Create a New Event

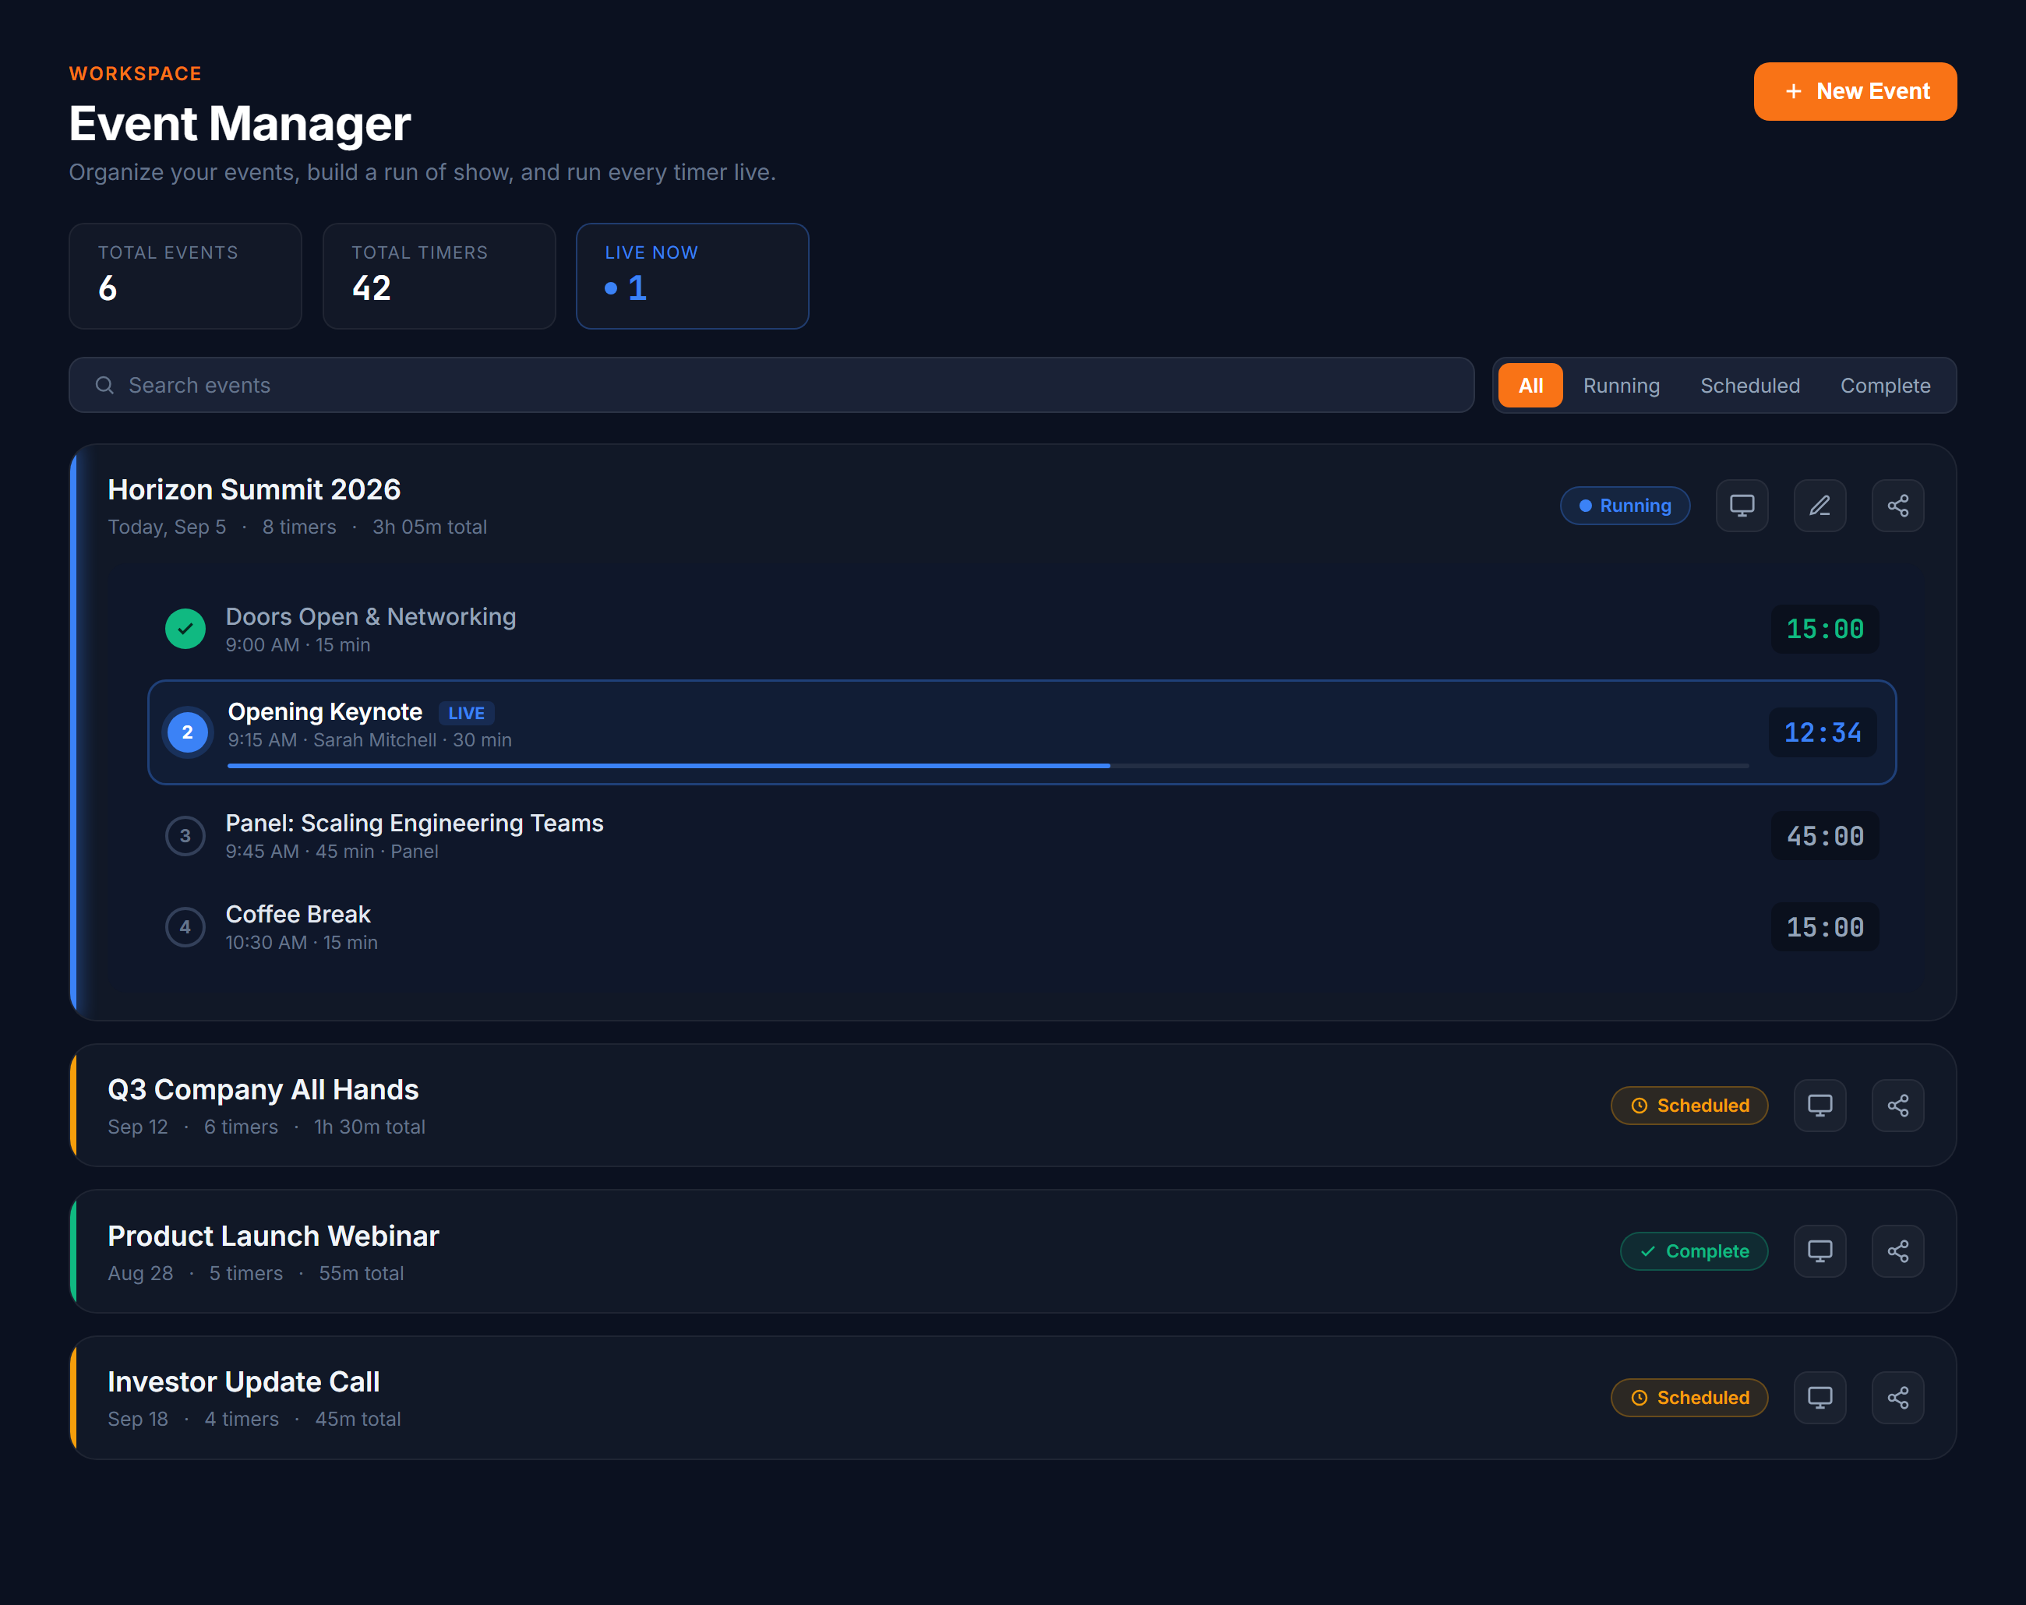coord(1855,91)
